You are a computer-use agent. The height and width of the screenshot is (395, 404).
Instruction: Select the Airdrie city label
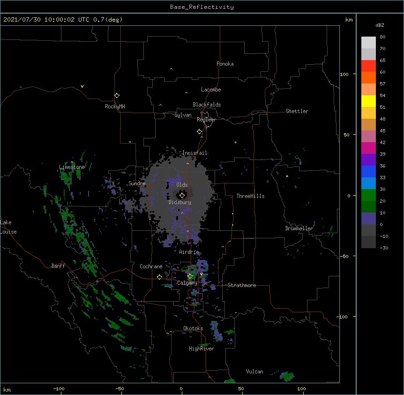189,252
